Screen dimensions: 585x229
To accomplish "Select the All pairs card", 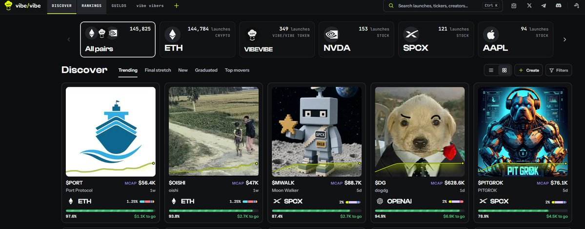I will pyautogui.click(x=118, y=39).
